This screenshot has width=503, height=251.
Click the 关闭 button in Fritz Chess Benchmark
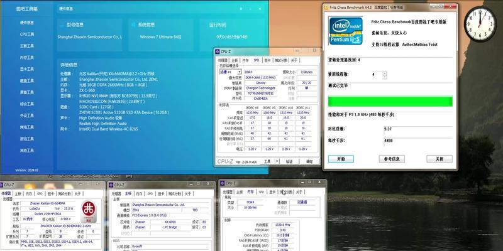tap(439, 159)
